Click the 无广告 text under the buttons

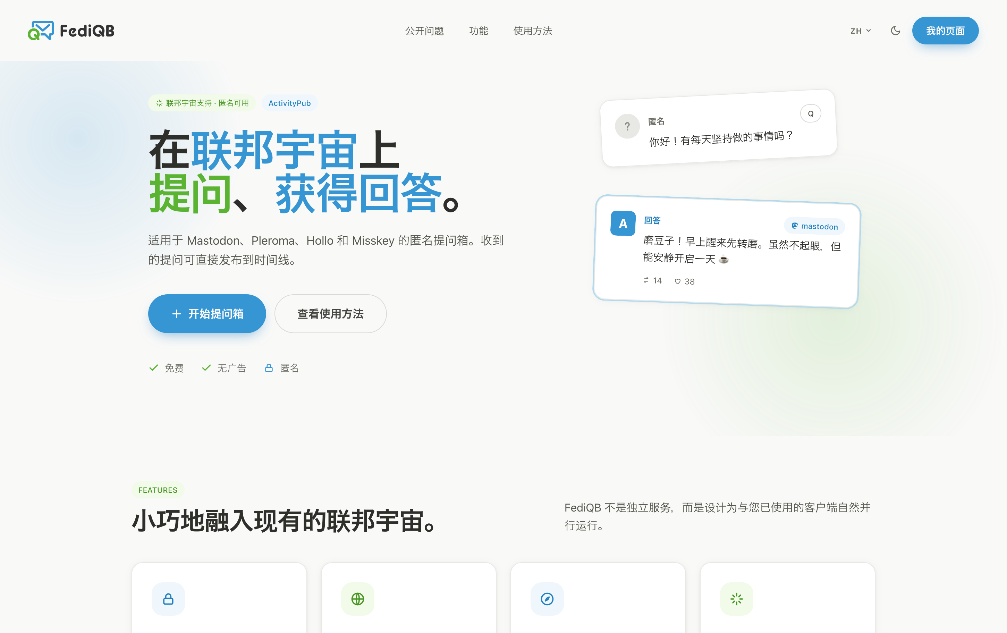tap(232, 368)
